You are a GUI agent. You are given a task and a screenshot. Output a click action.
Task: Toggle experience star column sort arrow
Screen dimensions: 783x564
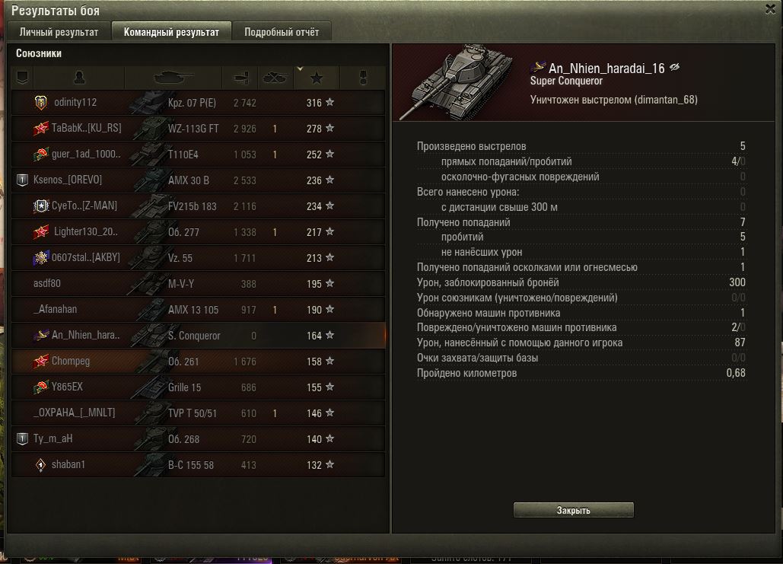(x=300, y=69)
